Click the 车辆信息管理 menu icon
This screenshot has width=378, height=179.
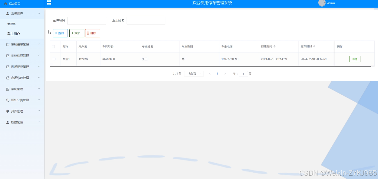8,44
